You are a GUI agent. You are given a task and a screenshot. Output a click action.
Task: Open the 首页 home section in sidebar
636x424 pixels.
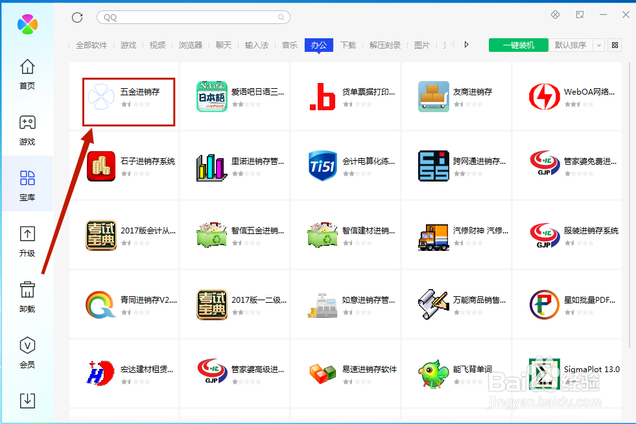[x=27, y=75]
